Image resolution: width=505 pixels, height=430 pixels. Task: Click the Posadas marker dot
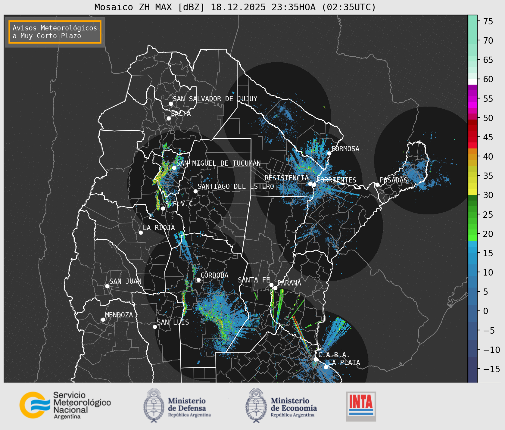(x=377, y=185)
